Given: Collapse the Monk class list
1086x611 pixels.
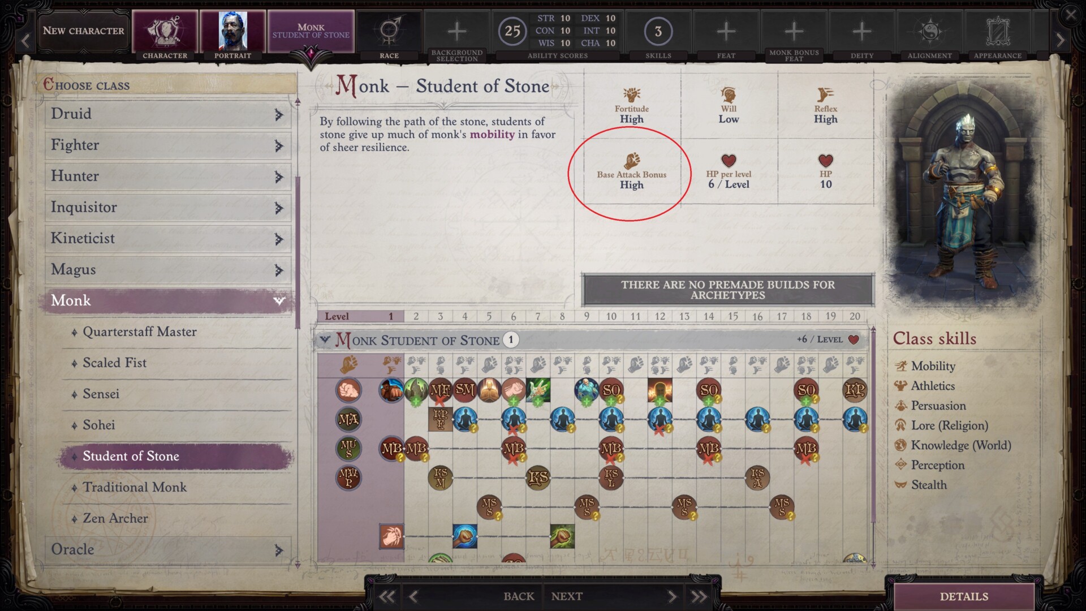Looking at the screenshot, I should tap(279, 300).
